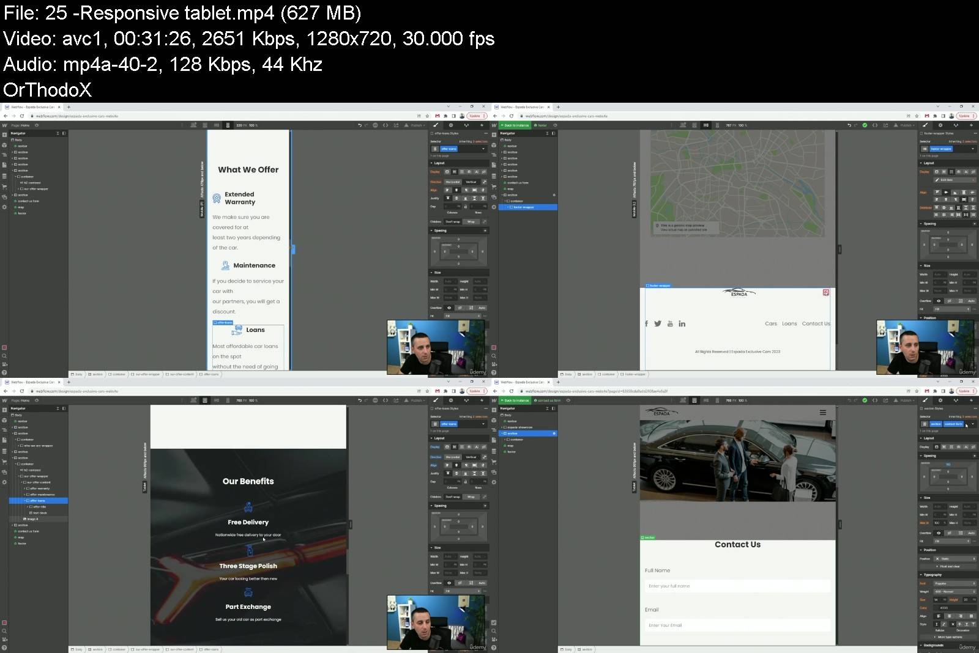Click Edit Grid button in footer map window
The width and height of the screenshot is (979, 653).
954,180
